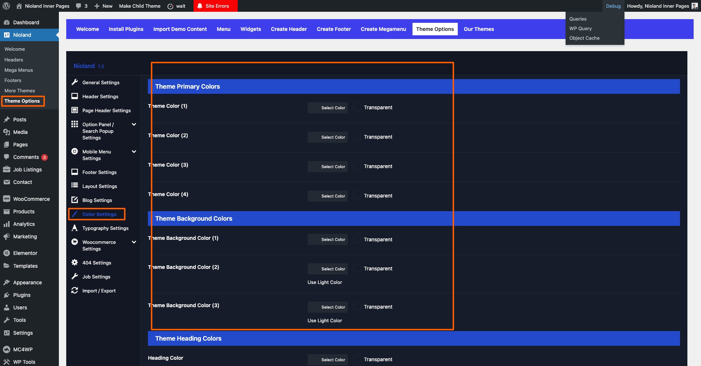701x366 pixels.
Task: Open the Footer Settings section
Action: 99,172
